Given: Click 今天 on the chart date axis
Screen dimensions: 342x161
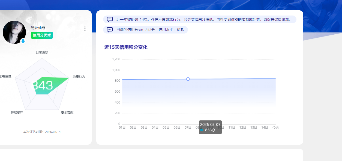Looking at the screenshot, I should pos(275,127).
